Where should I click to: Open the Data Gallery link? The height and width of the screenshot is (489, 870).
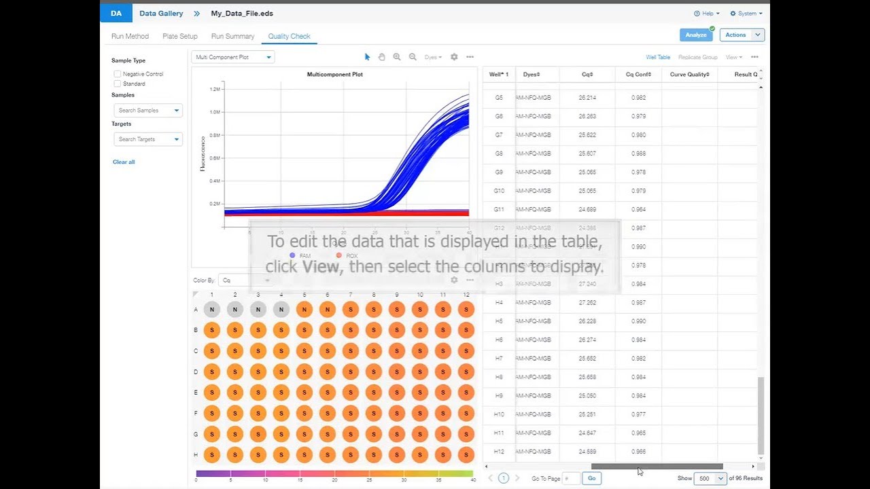pyautogui.click(x=161, y=13)
